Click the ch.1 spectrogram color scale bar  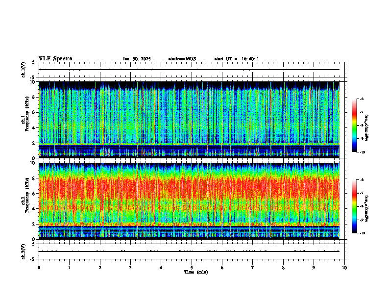[354, 125]
